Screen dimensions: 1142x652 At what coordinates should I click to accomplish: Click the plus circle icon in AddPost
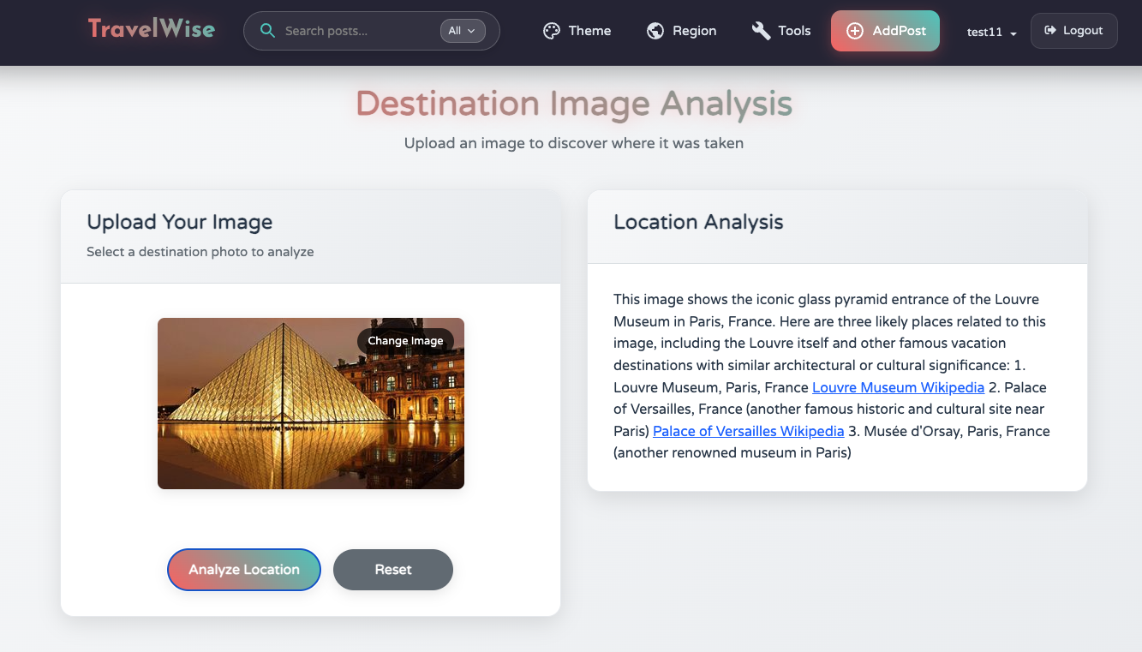(x=854, y=31)
